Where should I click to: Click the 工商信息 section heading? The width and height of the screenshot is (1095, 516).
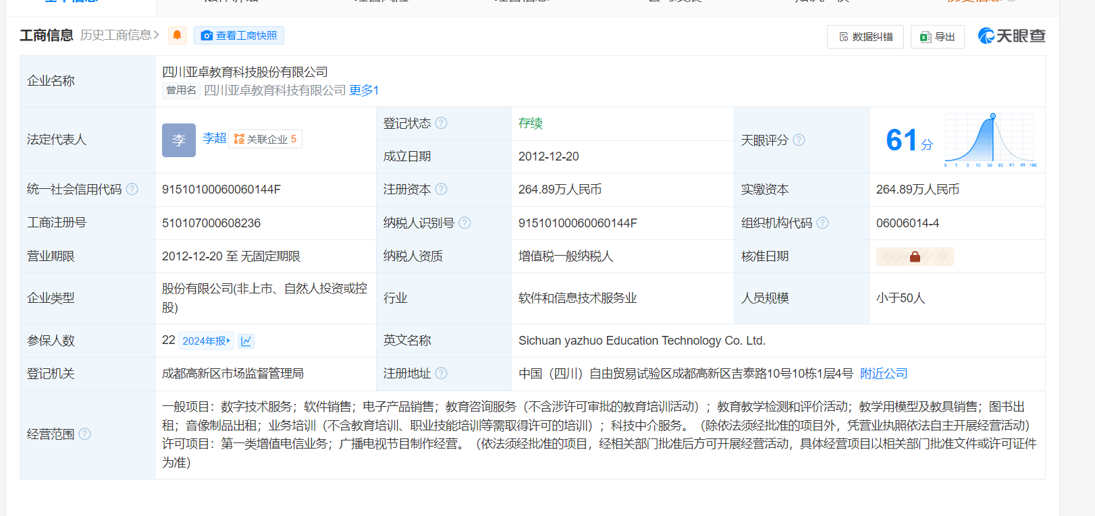[x=47, y=35]
